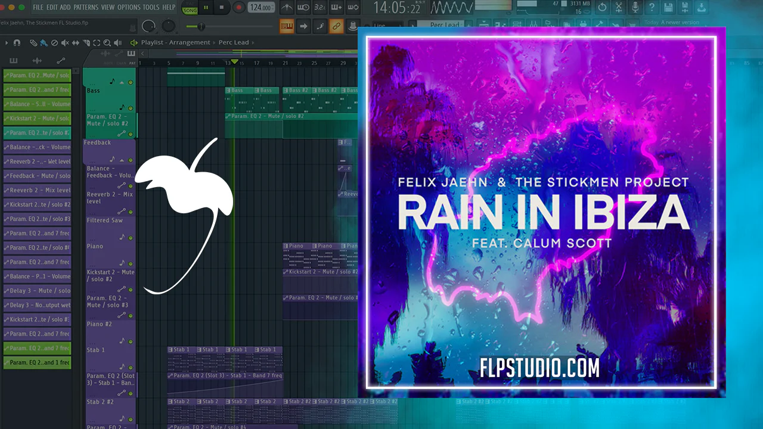Click the song position slider in top toolbar

230,27
